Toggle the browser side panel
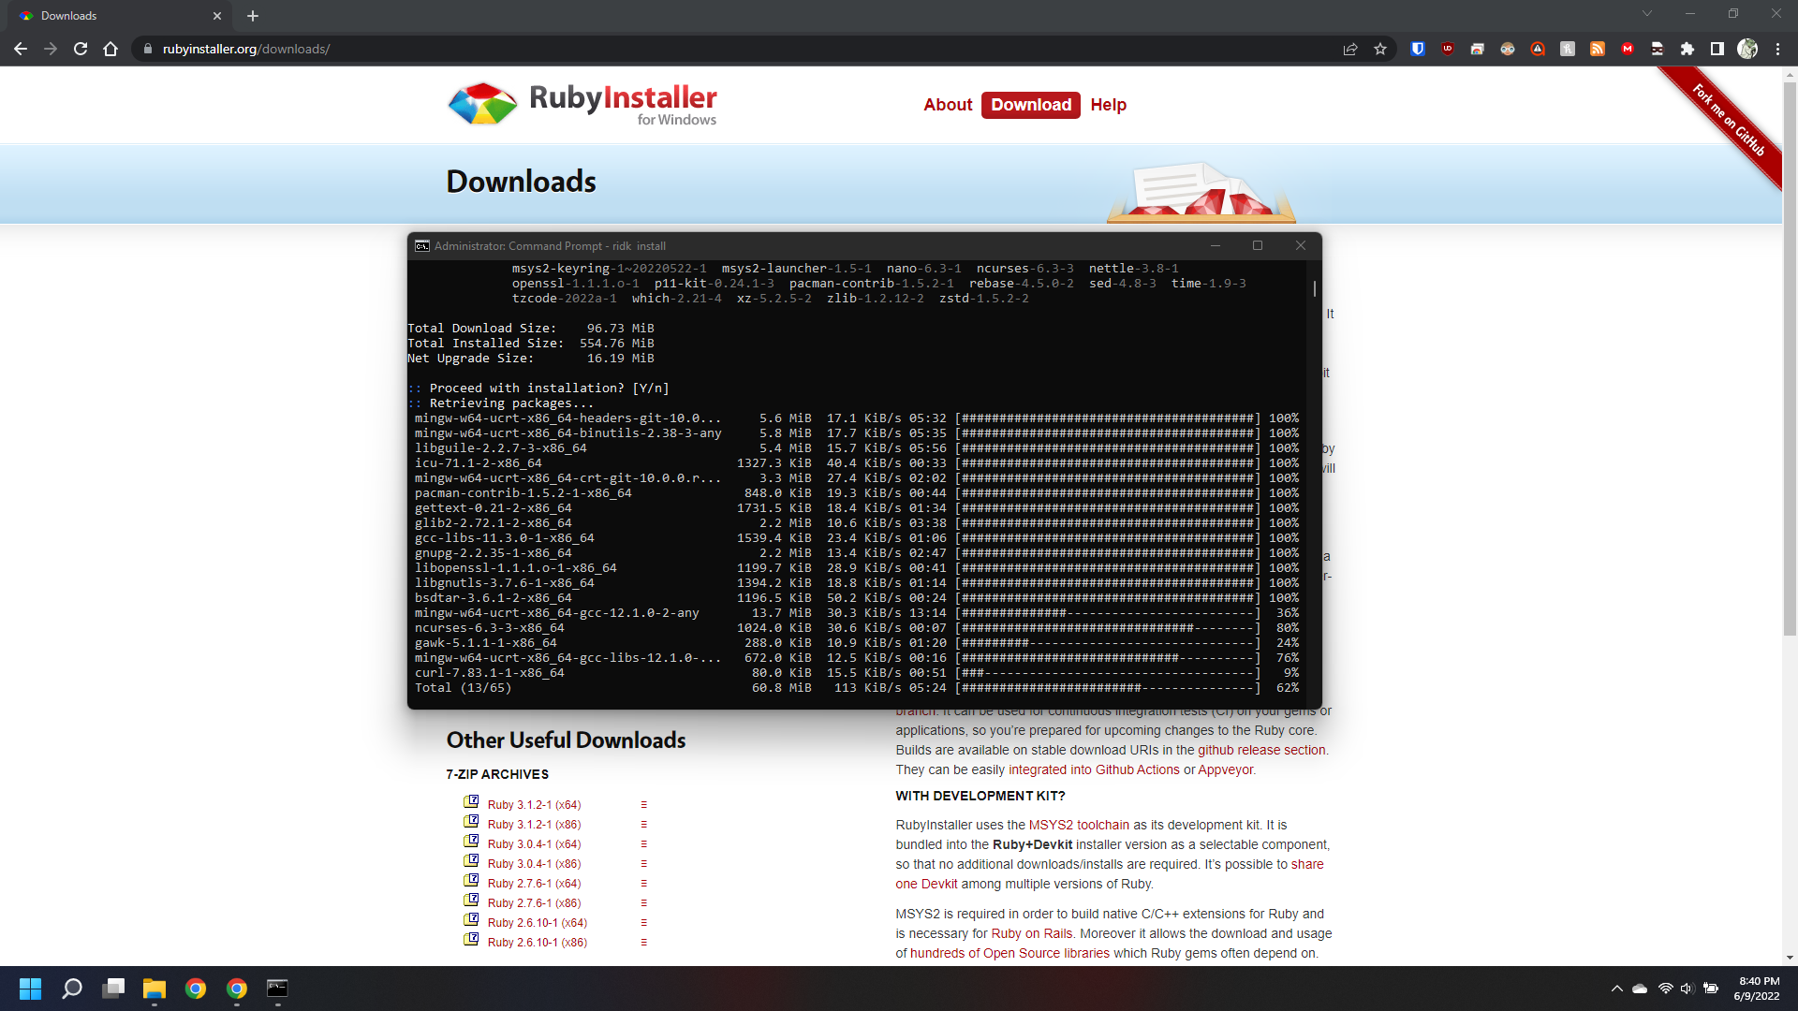 [1717, 49]
